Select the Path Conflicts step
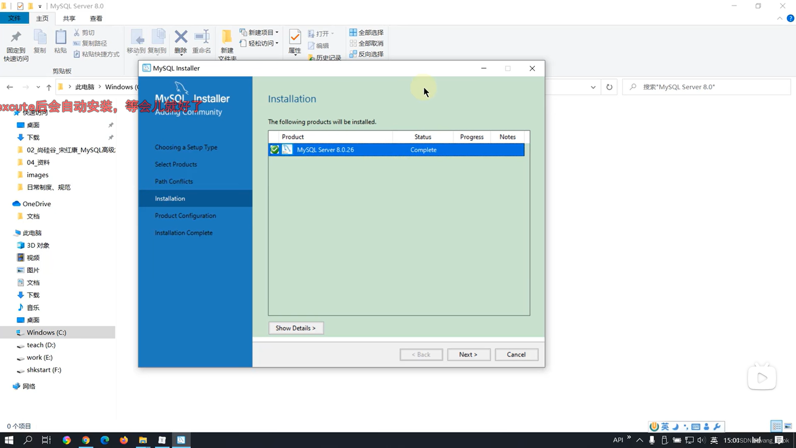This screenshot has height=448, width=796. [174, 181]
